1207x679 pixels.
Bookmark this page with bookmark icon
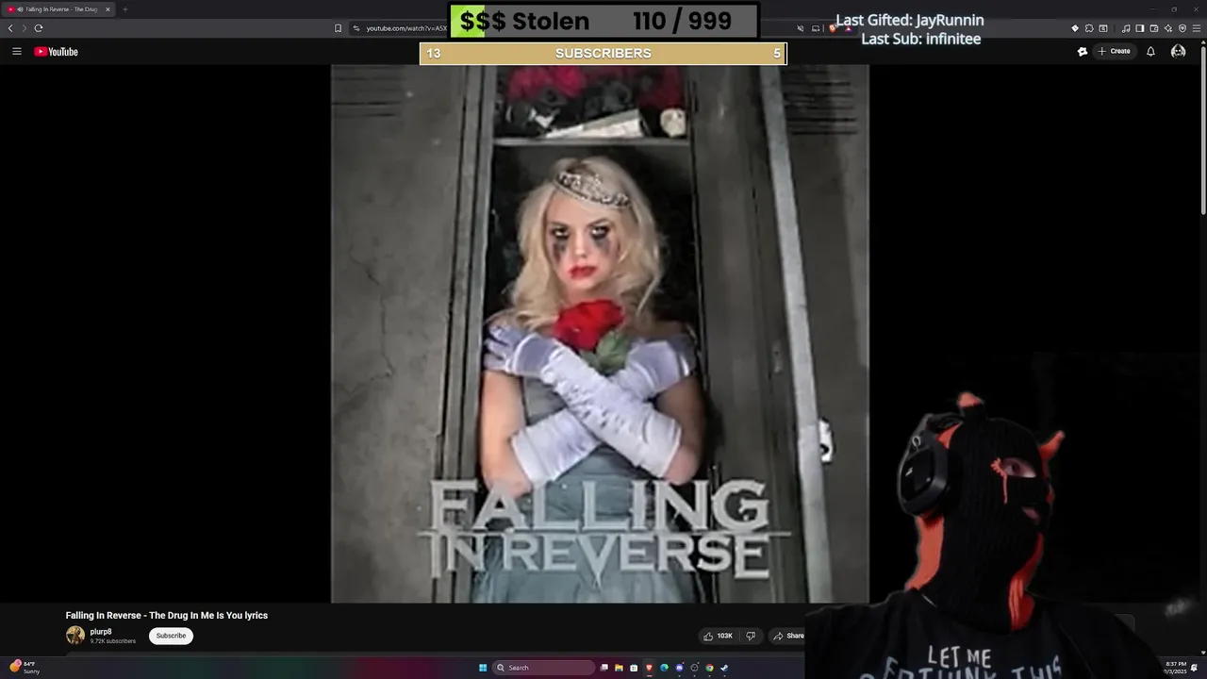pos(338,28)
